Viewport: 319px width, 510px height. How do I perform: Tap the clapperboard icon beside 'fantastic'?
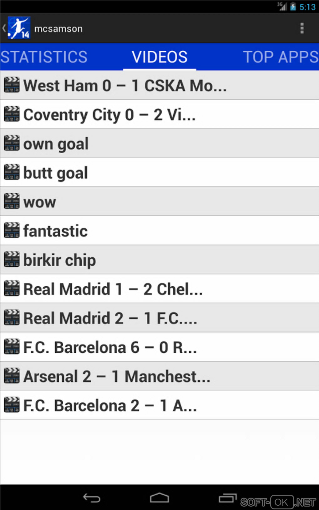(x=12, y=230)
